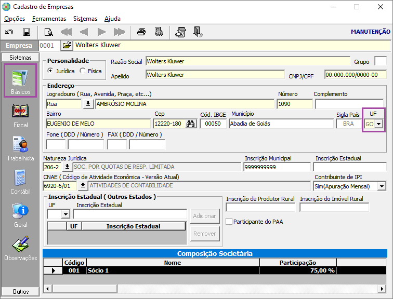
Task: Click the Inscrição Estadual main field
Action: pyautogui.click(x=350, y=167)
